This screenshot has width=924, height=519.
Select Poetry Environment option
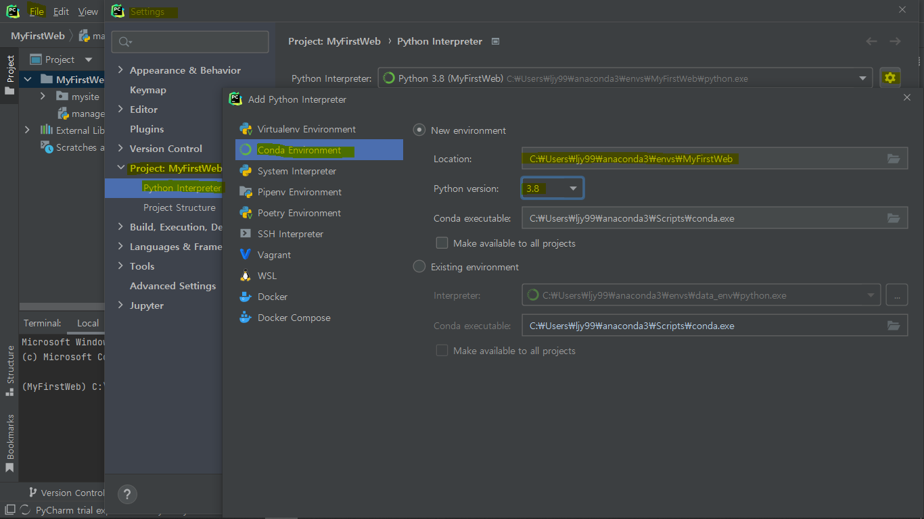[x=299, y=213]
